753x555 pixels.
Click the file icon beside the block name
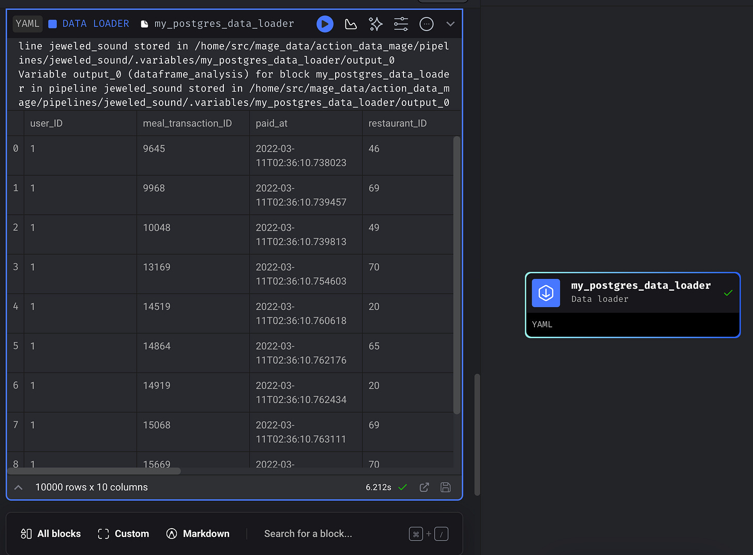point(144,23)
